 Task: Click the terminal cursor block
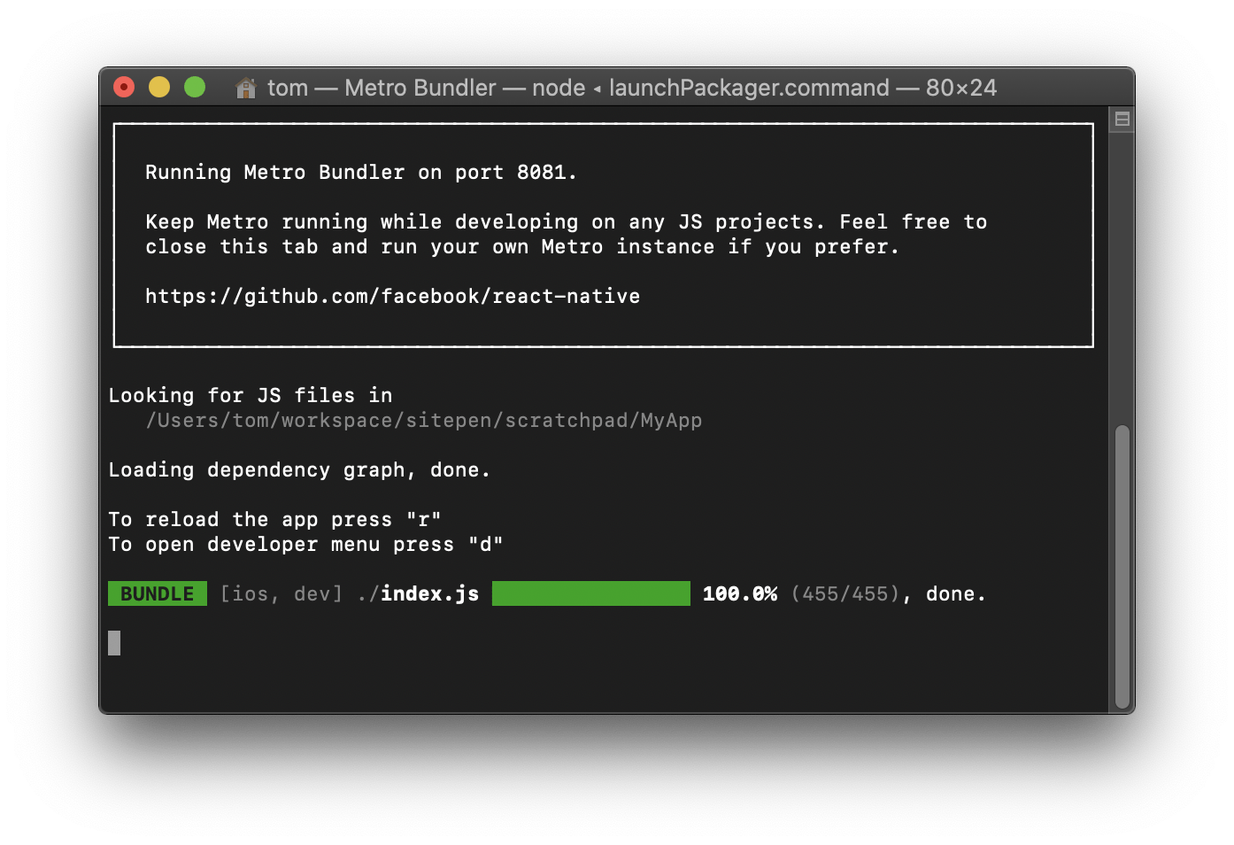(114, 643)
